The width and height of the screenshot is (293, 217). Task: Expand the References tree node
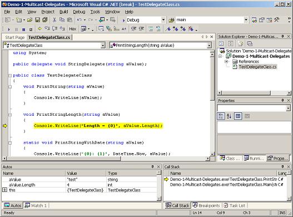226,61
